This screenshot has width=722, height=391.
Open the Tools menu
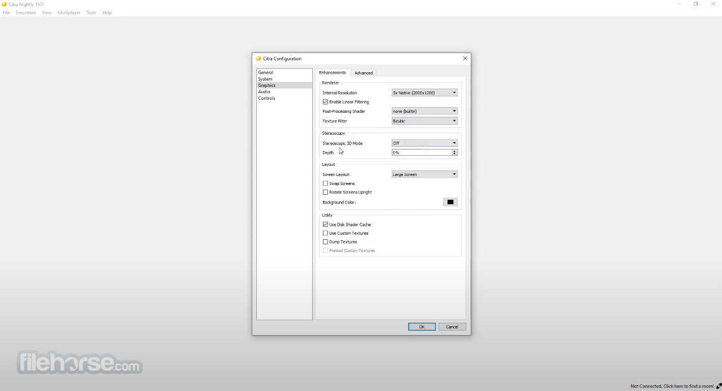click(x=91, y=12)
